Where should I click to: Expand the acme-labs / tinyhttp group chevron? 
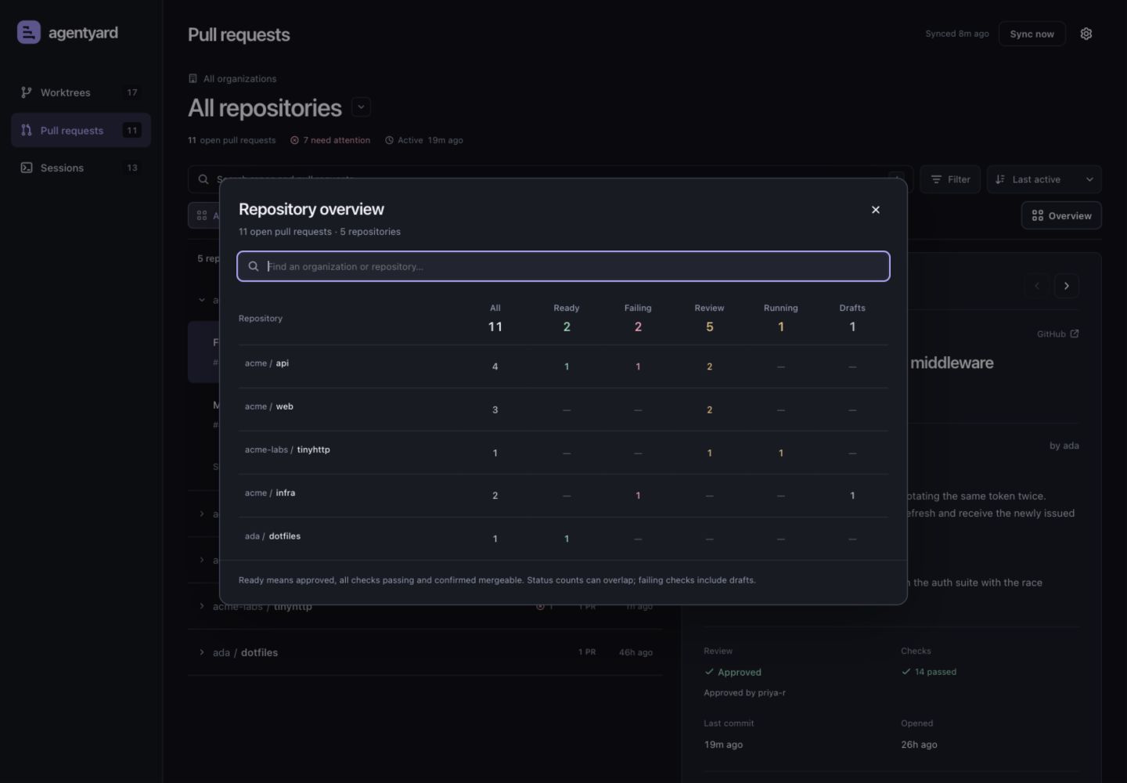coord(201,606)
